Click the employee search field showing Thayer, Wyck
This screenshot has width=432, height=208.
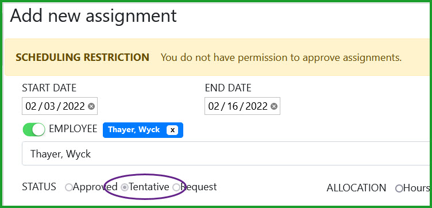(x=227, y=153)
